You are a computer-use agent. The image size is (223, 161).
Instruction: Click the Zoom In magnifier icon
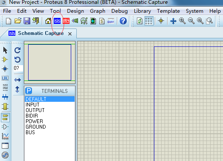[x=182, y=21]
